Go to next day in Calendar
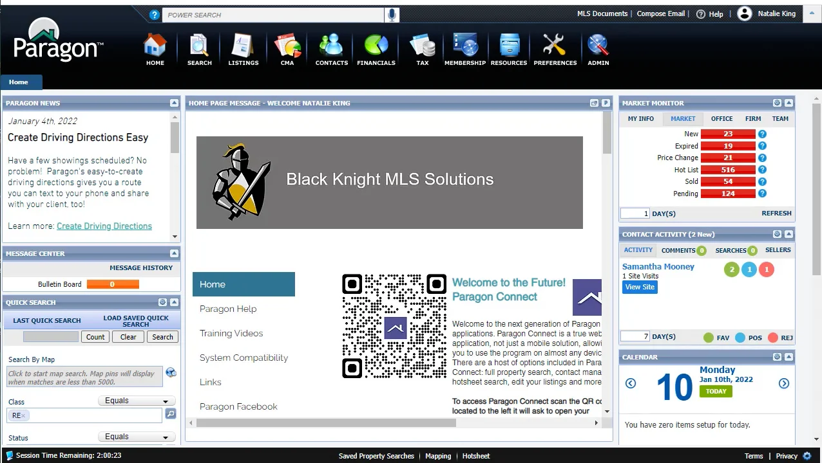Image resolution: width=822 pixels, height=463 pixels. [784, 383]
